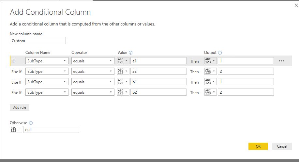The image size is (299, 162).
Task: Click the output field in the b2 row
Action: tap(246, 92)
